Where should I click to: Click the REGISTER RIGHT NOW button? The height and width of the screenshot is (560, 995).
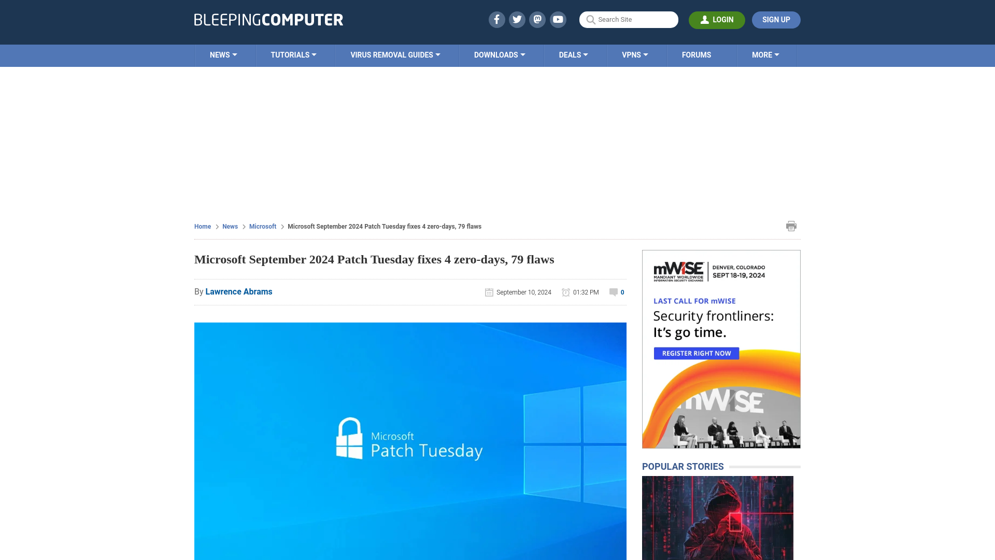pyautogui.click(x=696, y=353)
